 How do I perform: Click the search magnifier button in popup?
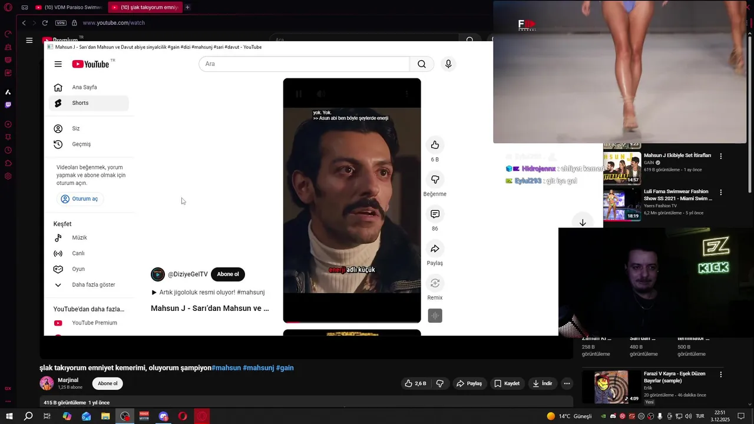click(x=422, y=64)
